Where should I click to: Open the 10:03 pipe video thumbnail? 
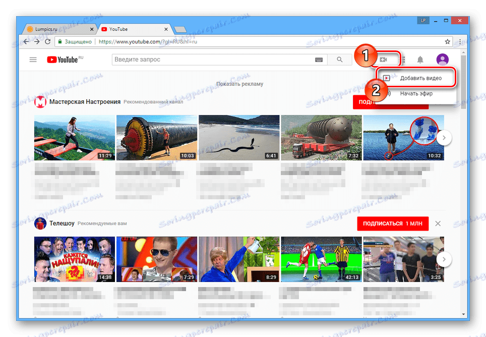tap(157, 138)
